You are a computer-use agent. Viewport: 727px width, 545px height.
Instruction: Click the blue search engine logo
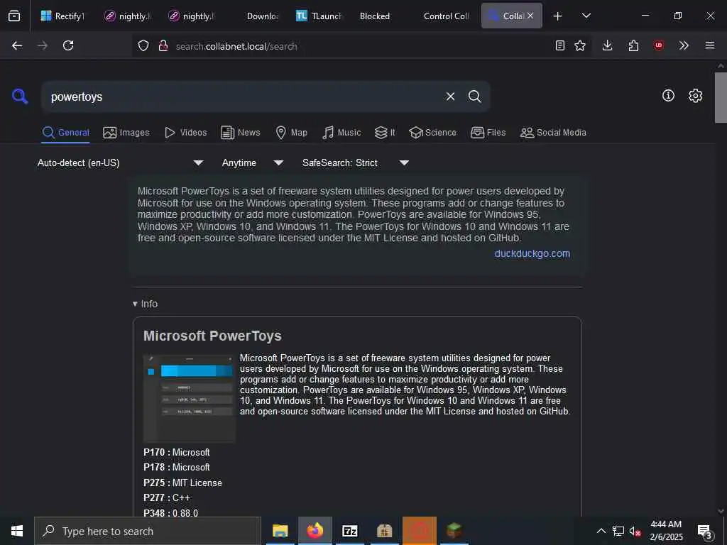tap(20, 97)
